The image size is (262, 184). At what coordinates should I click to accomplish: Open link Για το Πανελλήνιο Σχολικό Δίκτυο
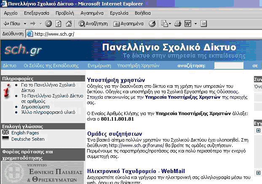(x=48, y=88)
